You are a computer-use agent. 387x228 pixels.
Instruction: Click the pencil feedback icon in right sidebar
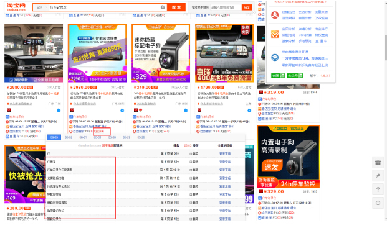pos(378,176)
